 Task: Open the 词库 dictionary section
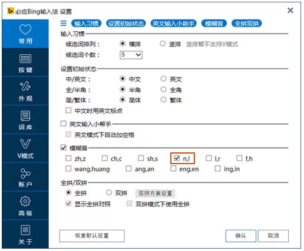[25, 120]
